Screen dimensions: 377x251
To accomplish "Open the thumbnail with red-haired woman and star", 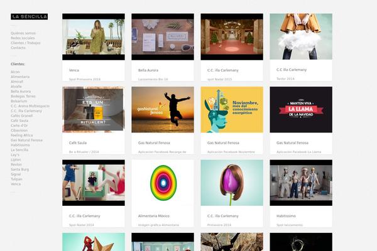I will pos(94,242).
